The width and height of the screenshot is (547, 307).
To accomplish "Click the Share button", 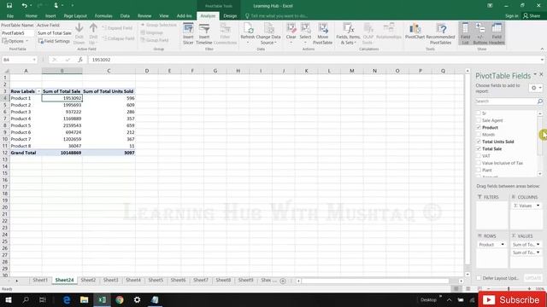I will (x=532, y=15).
